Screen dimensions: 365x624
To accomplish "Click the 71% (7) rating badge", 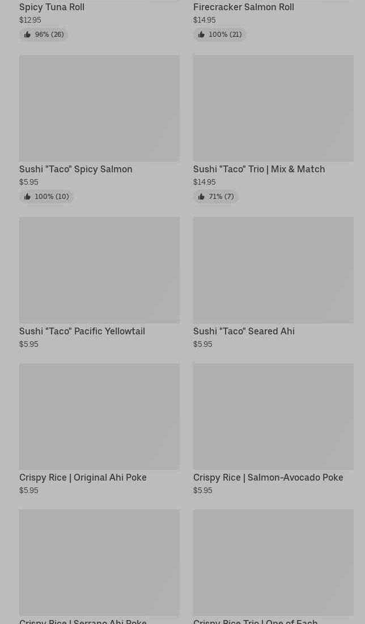I will pos(216,197).
